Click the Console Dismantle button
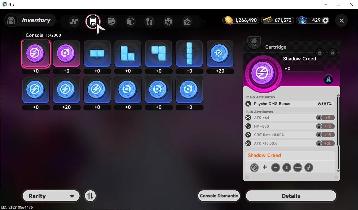The height and width of the screenshot is (210, 358). pyautogui.click(x=219, y=196)
